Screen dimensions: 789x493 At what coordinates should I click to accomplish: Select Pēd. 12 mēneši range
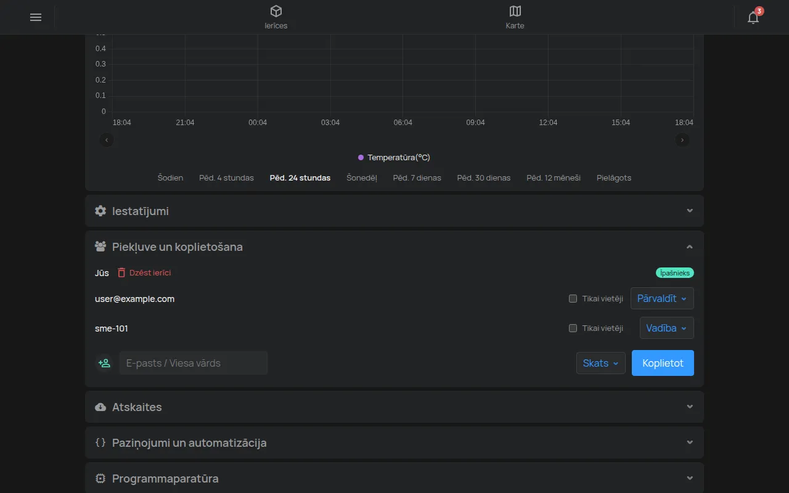click(554, 178)
